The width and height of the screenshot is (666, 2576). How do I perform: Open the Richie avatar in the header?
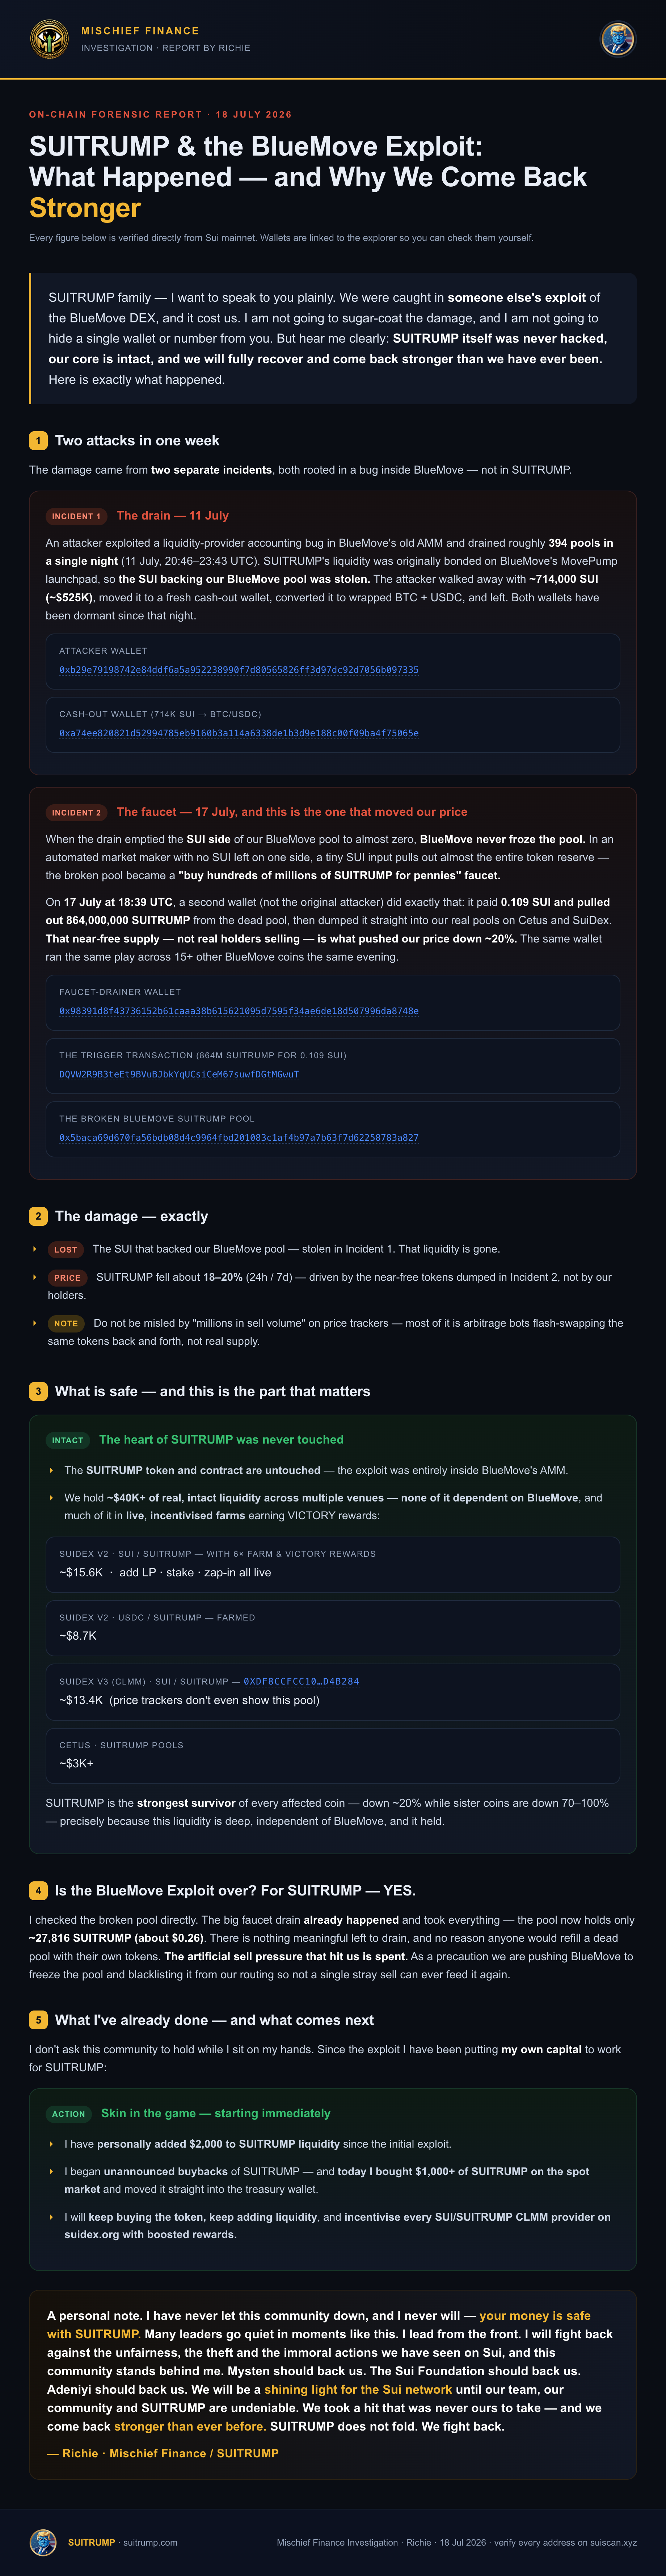617,39
